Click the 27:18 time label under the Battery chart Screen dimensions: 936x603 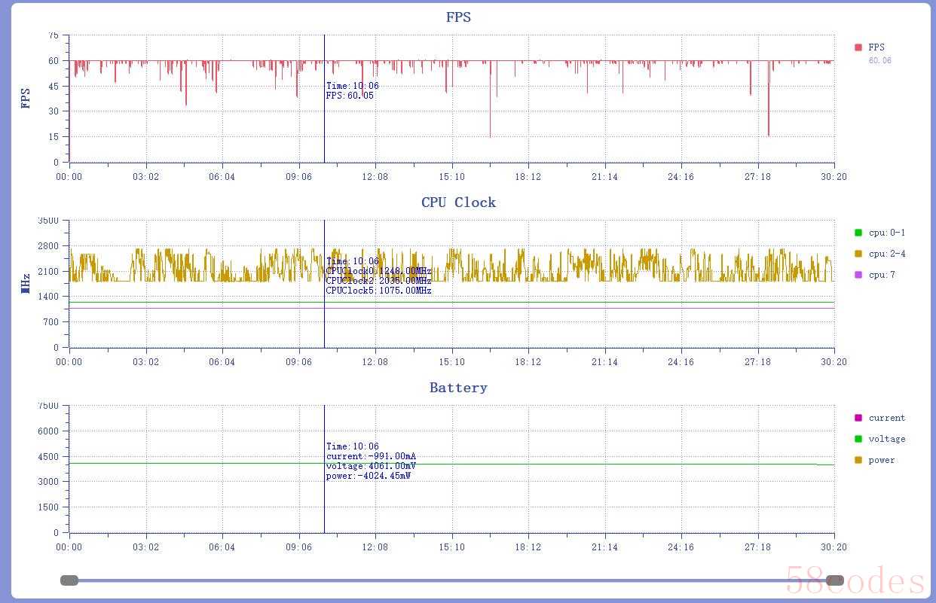click(x=757, y=547)
